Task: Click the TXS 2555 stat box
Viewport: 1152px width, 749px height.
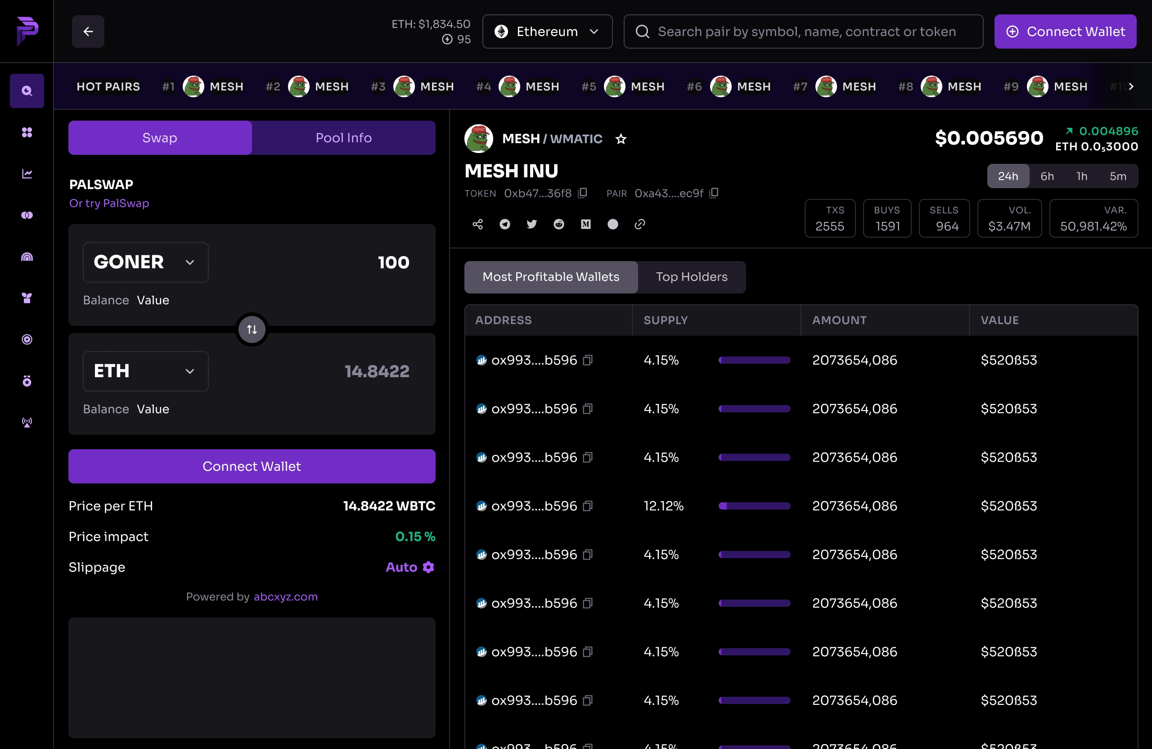Action: point(830,218)
